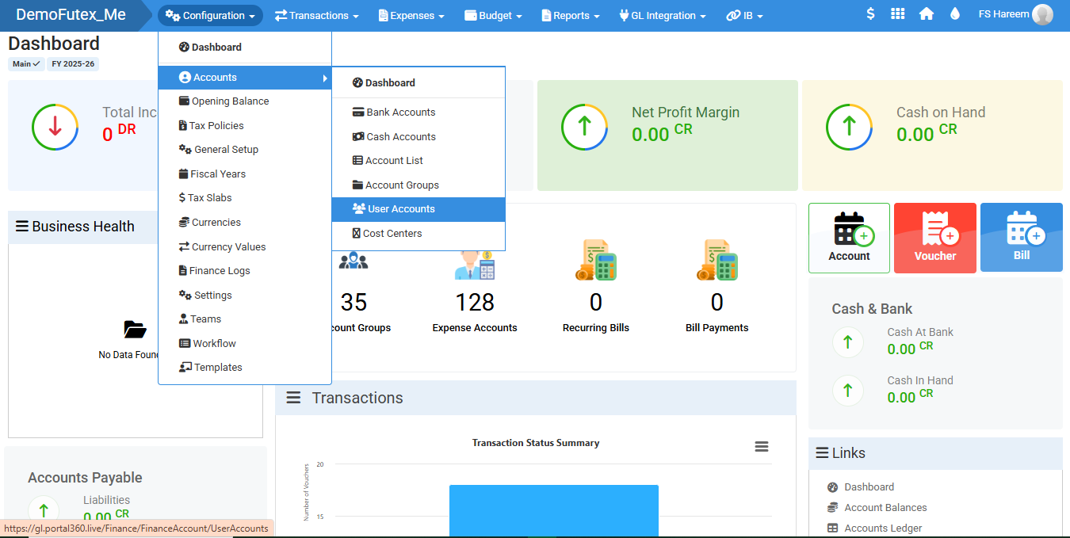This screenshot has height=538, width=1070.
Task: Open the Reports dropdown menu
Action: tap(571, 16)
